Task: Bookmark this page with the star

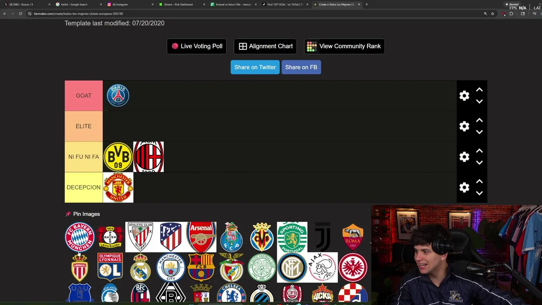Action: point(492,14)
